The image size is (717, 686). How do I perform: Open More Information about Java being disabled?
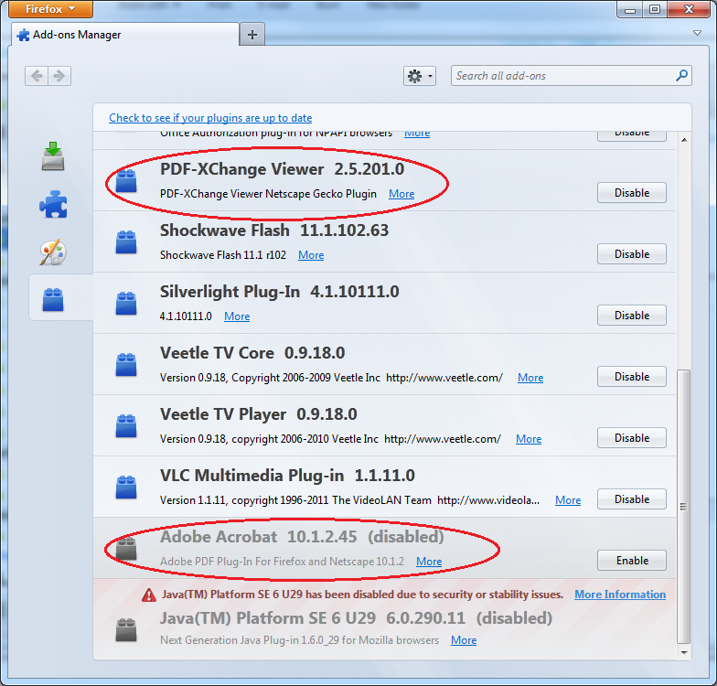(x=620, y=595)
